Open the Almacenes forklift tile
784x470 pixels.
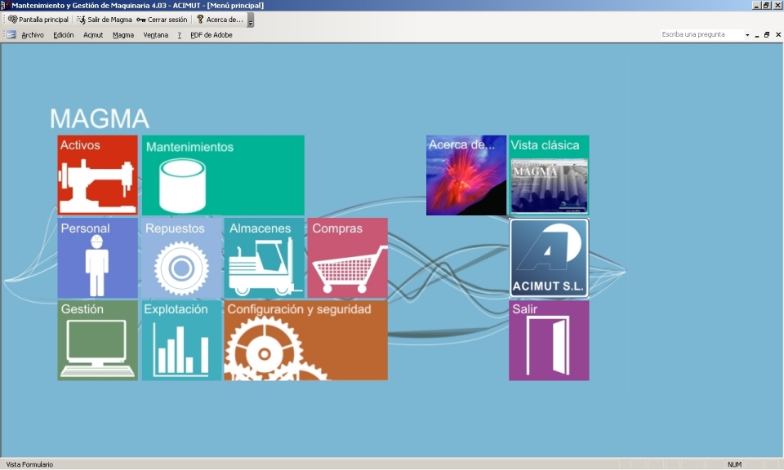(x=265, y=258)
